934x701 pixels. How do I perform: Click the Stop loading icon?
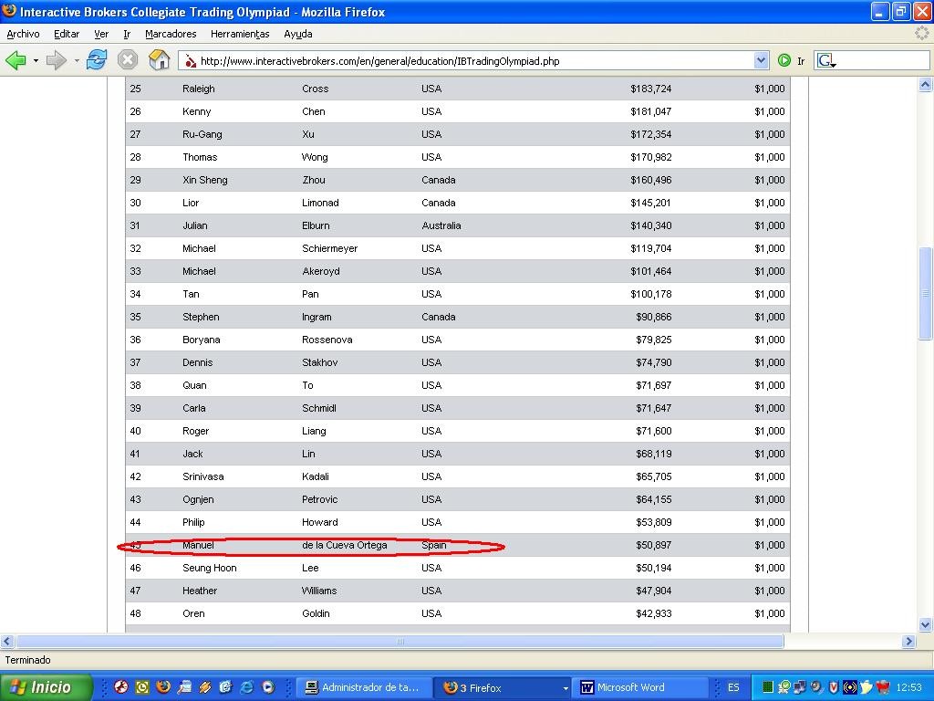tap(128, 61)
